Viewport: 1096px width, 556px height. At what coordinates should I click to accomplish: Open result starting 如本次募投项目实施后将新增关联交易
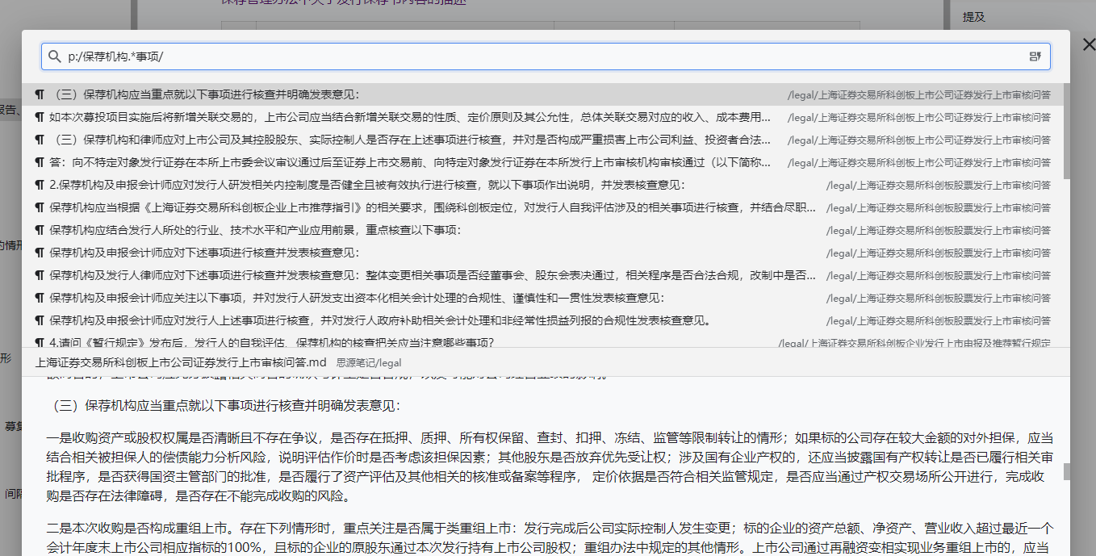(x=542, y=117)
